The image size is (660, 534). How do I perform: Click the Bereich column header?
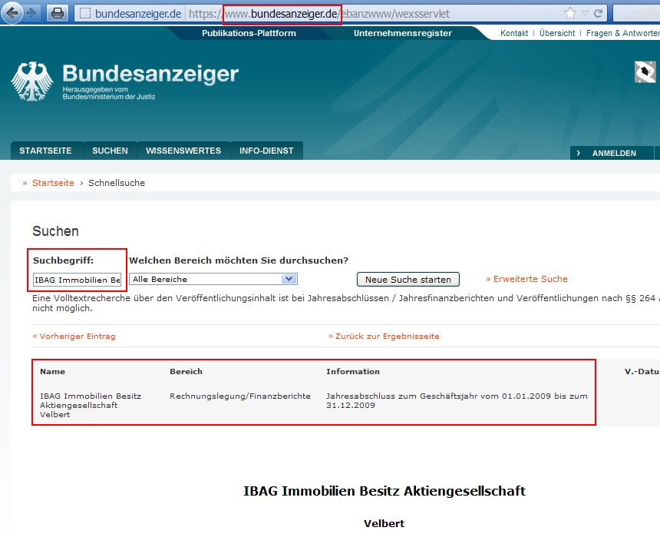[186, 371]
